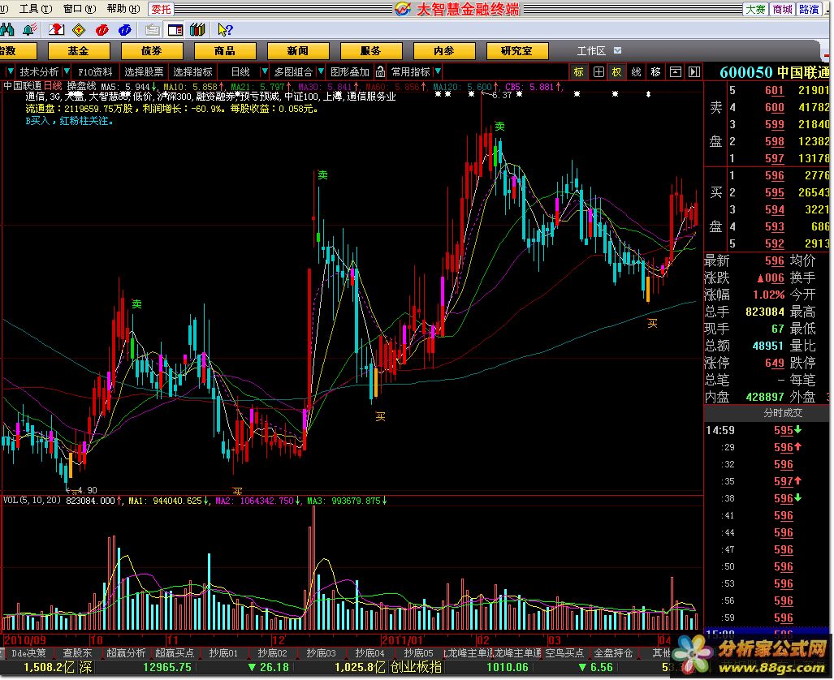Open the books library icon
This screenshot has height=680, width=834.
[197, 30]
